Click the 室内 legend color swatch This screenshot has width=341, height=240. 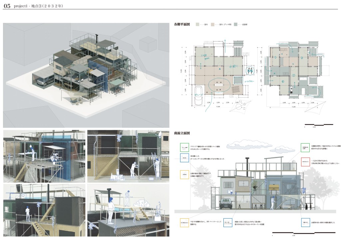pyautogui.click(x=197, y=24)
